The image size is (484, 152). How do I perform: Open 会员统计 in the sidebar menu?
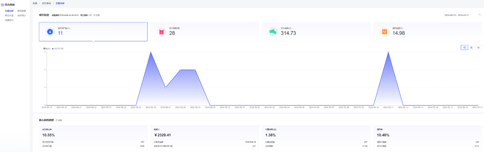pyautogui.click(x=22, y=16)
